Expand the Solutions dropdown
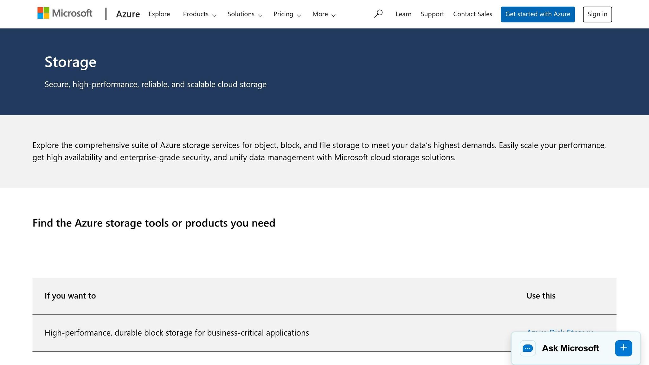The image size is (649, 365). tap(244, 14)
